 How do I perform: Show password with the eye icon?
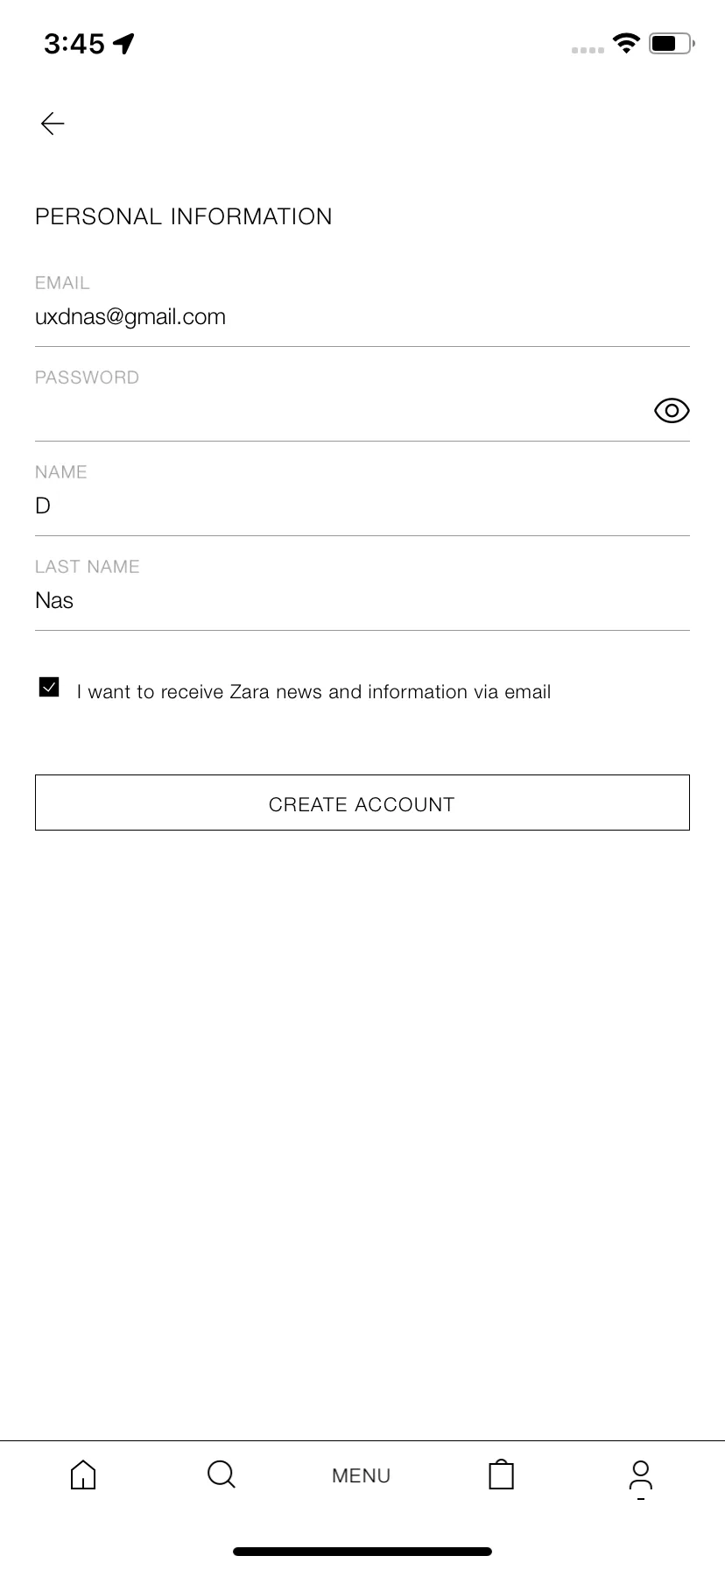[672, 410]
